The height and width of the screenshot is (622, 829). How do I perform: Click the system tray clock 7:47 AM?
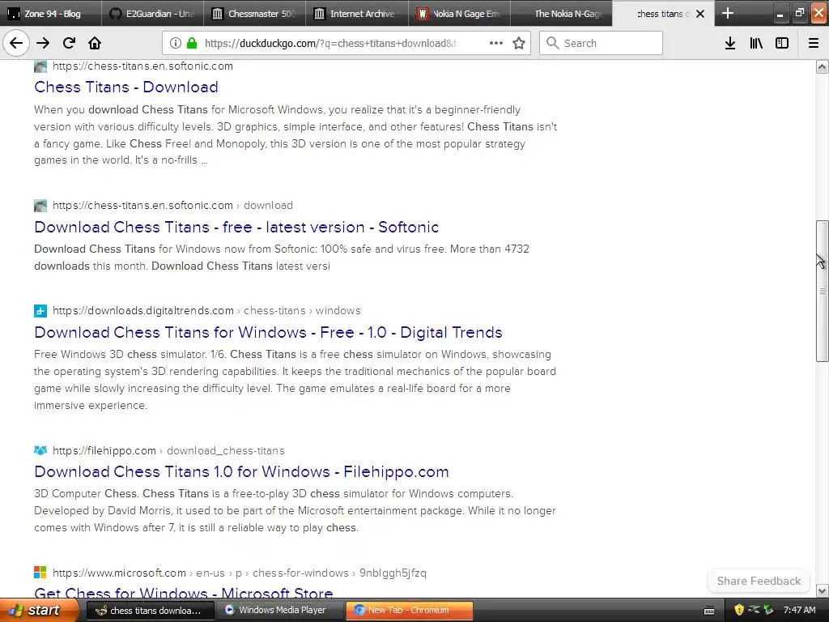click(x=799, y=611)
